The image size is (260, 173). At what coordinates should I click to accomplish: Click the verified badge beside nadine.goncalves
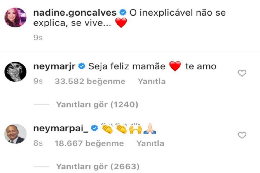(123, 13)
